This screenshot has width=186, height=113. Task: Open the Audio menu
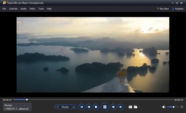pos(23,9)
